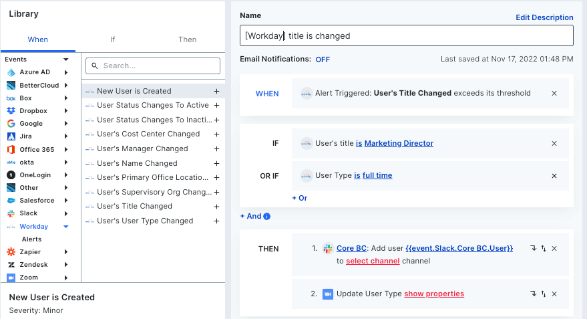The height and width of the screenshot is (319, 587).
Task: Delete the Update User Type action
Action: (554, 294)
